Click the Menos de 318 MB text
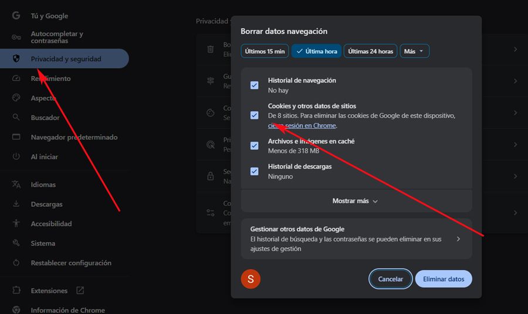The height and width of the screenshot is (314, 528). [293, 151]
